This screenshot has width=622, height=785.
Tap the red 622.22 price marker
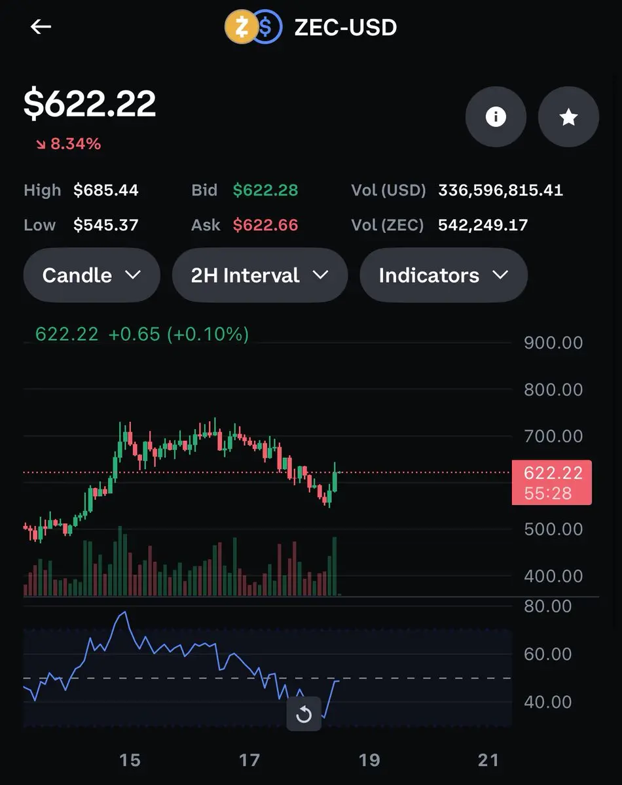pyautogui.click(x=552, y=482)
